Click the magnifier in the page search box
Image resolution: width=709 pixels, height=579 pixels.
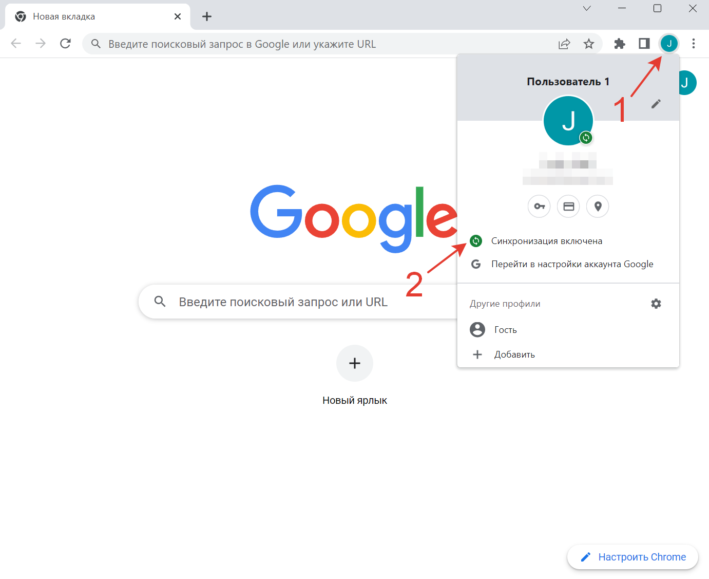(160, 302)
